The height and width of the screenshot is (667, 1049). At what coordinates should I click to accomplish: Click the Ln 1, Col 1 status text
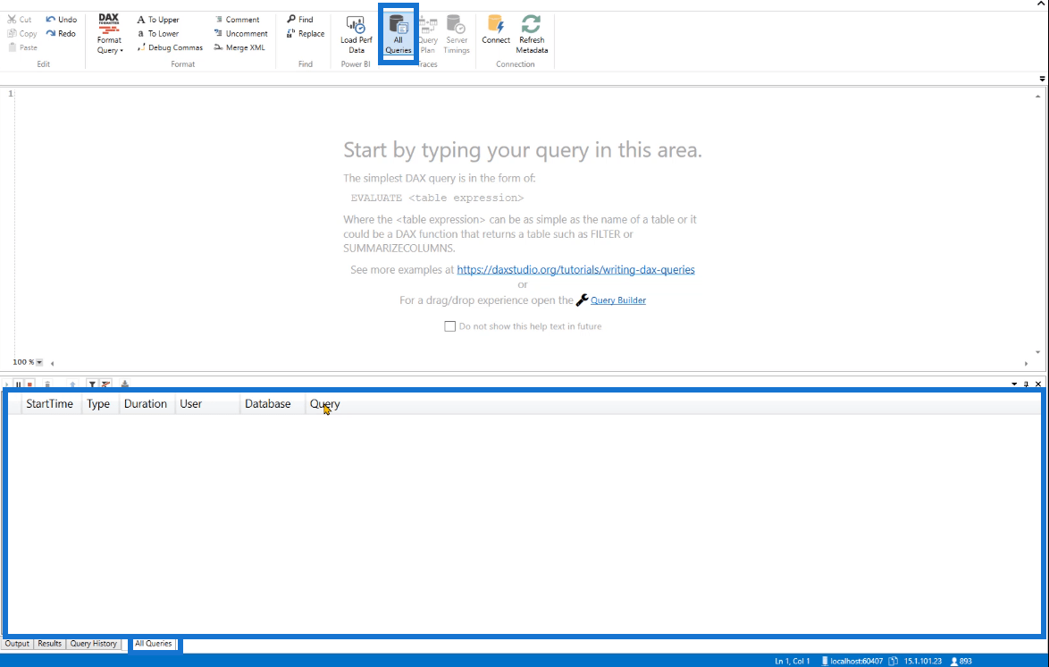[792, 661]
